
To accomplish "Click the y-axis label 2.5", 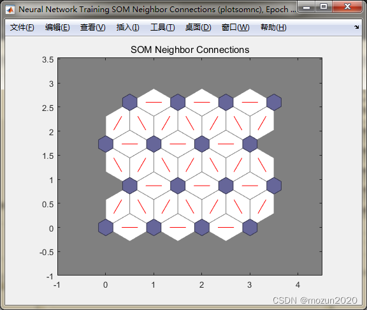I will 48,108.
